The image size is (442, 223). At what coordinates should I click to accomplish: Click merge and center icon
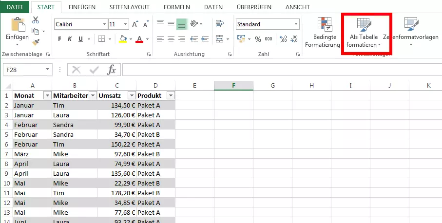click(220, 39)
